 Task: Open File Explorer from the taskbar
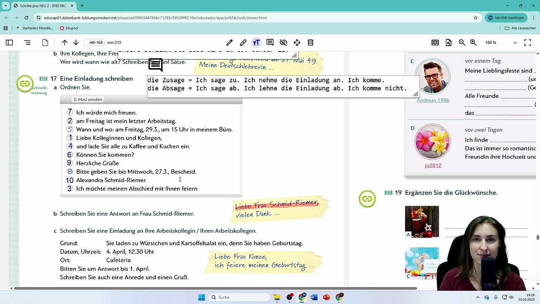(x=277, y=297)
